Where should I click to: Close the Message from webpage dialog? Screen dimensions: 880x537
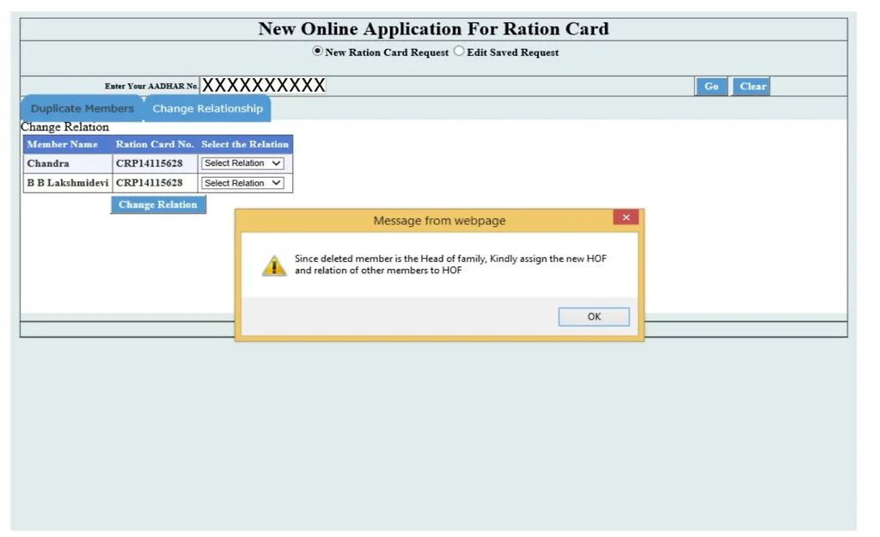[626, 217]
